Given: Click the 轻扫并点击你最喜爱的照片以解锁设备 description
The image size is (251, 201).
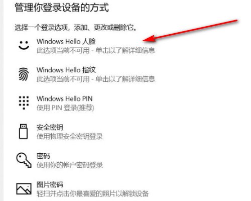Looking at the screenshot, I should point(92,194).
